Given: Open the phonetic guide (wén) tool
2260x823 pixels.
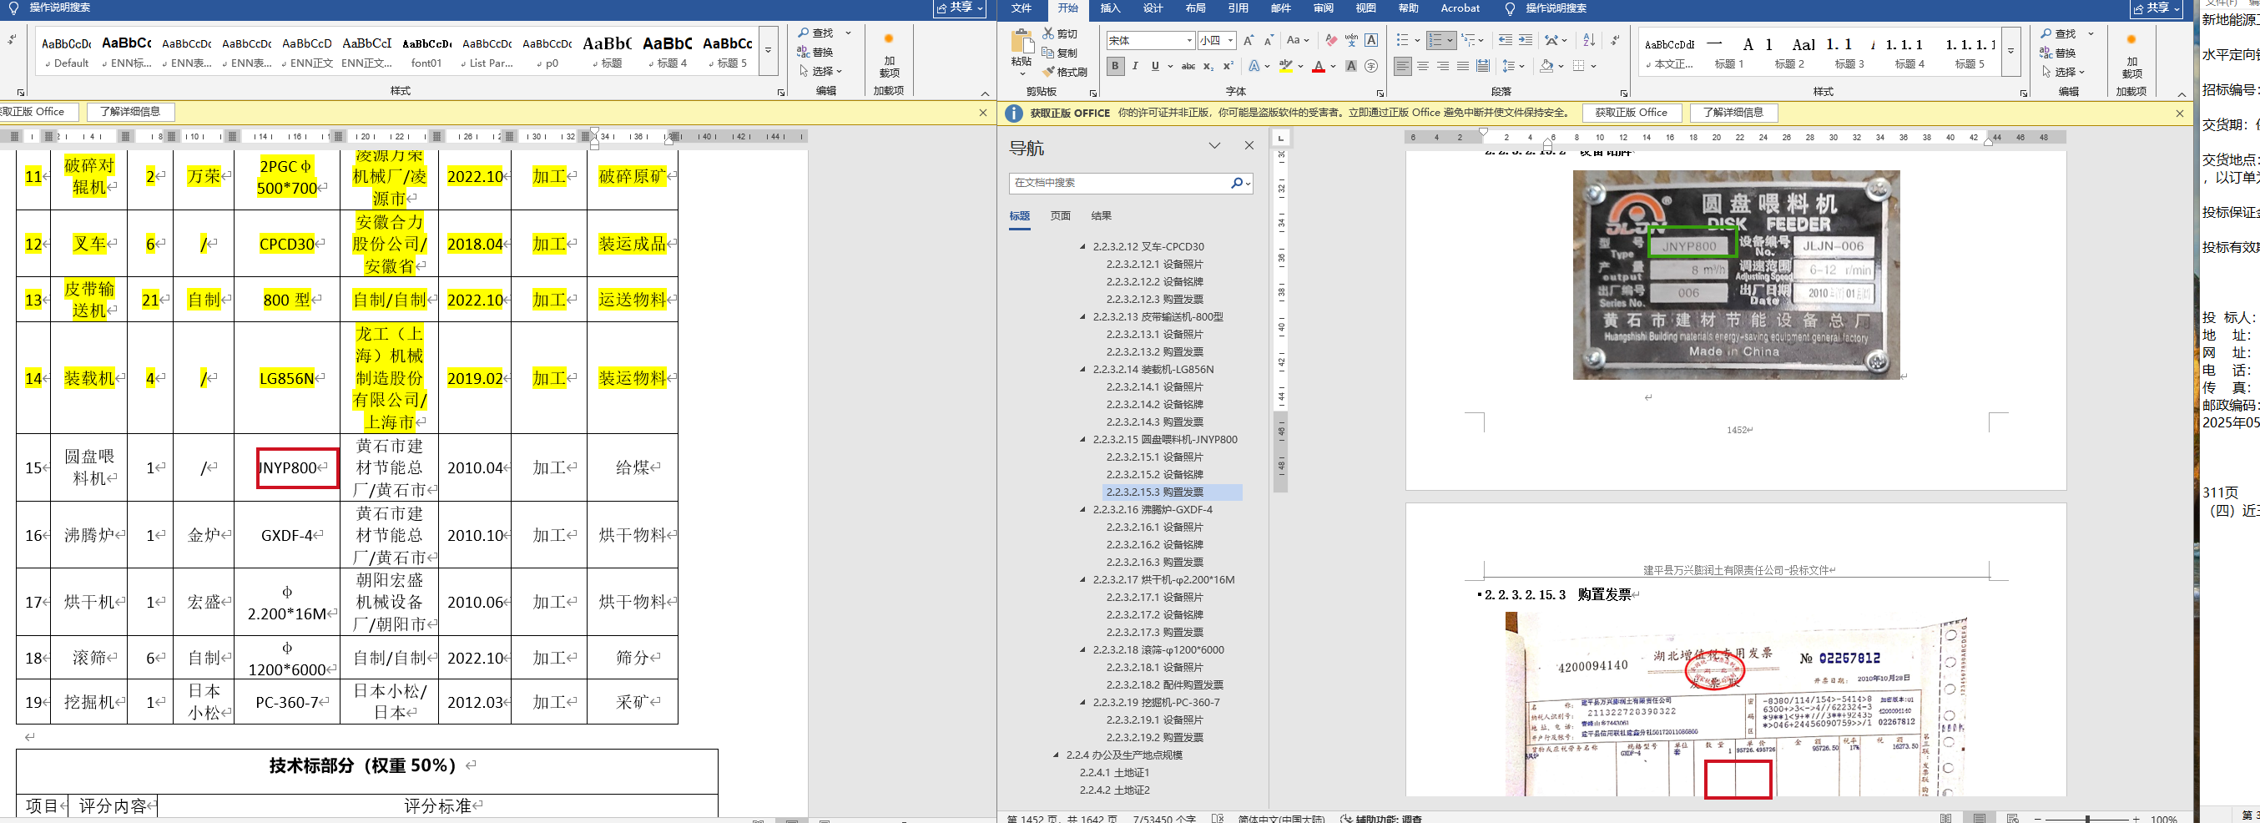Looking at the screenshot, I should (x=1351, y=40).
